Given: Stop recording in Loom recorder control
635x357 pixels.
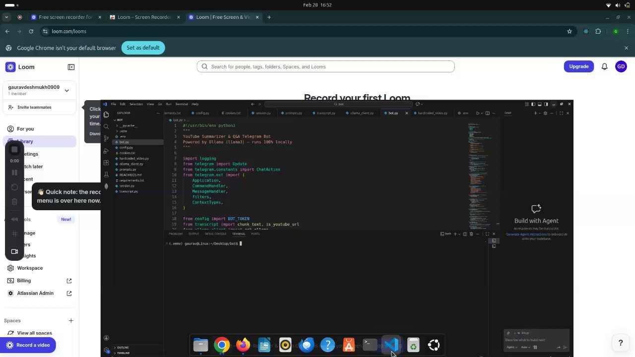Looking at the screenshot, I should point(14,150).
